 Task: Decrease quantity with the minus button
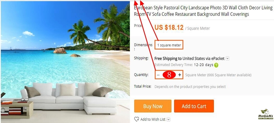pos(158,75)
